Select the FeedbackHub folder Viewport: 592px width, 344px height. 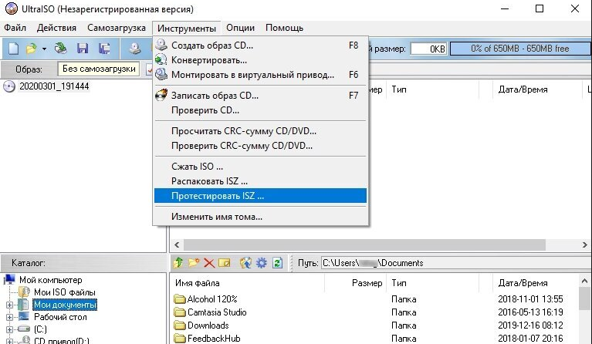pyautogui.click(x=214, y=339)
